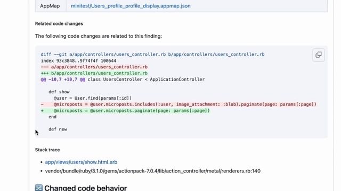The width and height of the screenshot is (341, 191).
Task: Click the Related code changes heading
Action: click(59, 23)
